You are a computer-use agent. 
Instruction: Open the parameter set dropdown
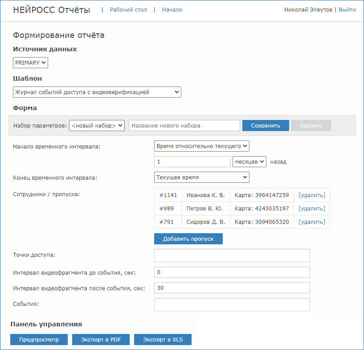[x=97, y=126]
